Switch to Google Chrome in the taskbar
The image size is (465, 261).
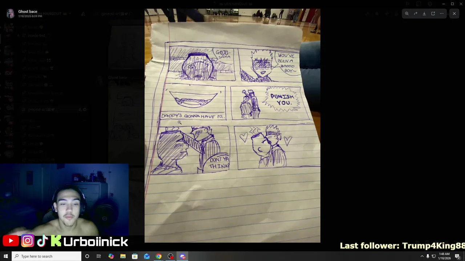pos(159,256)
